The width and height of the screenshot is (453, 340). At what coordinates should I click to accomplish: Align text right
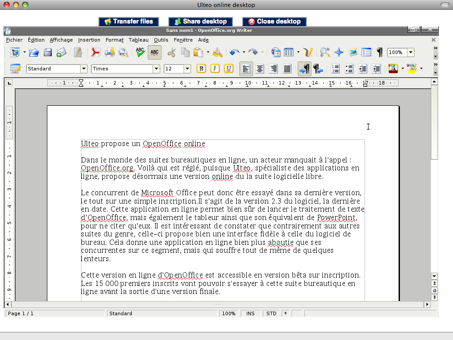[273, 69]
